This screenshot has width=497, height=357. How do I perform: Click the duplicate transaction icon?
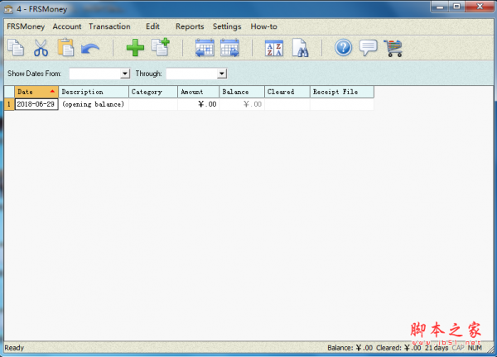pyautogui.click(x=160, y=48)
